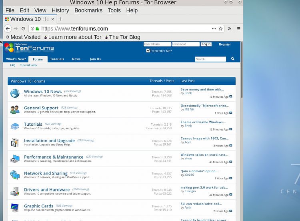Toggle the Remember Me checkbox

click(x=148, y=50)
